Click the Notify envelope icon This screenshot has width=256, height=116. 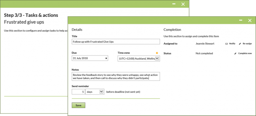tap(227, 44)
